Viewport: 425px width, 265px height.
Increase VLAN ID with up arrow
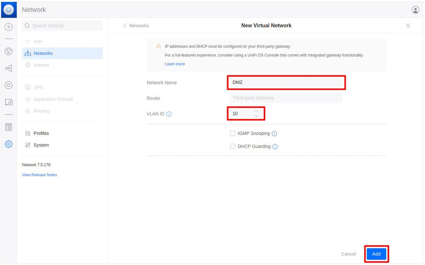[257, 111]
